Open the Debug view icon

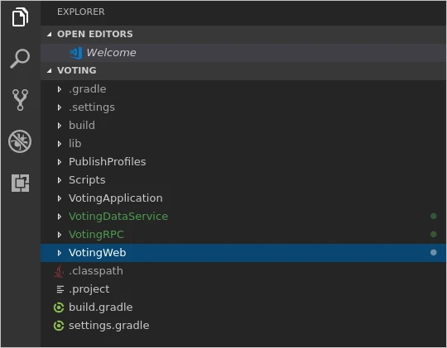tap(20, 141)
